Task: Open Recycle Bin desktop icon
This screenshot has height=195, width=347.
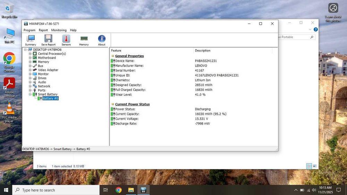Action: pyautogui.click(x=9, y=11)
